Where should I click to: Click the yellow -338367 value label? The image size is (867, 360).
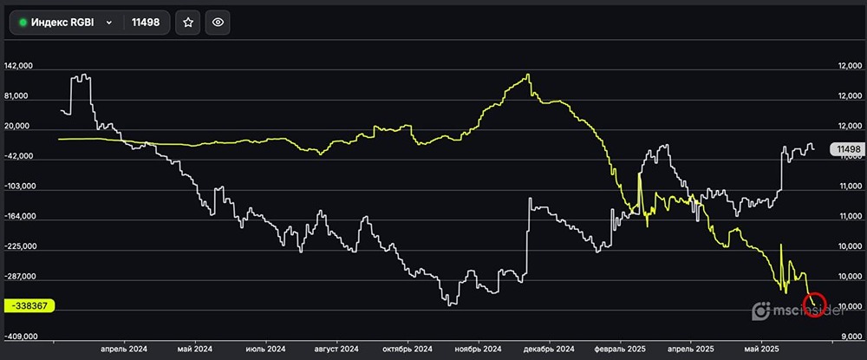click(29, 306)
